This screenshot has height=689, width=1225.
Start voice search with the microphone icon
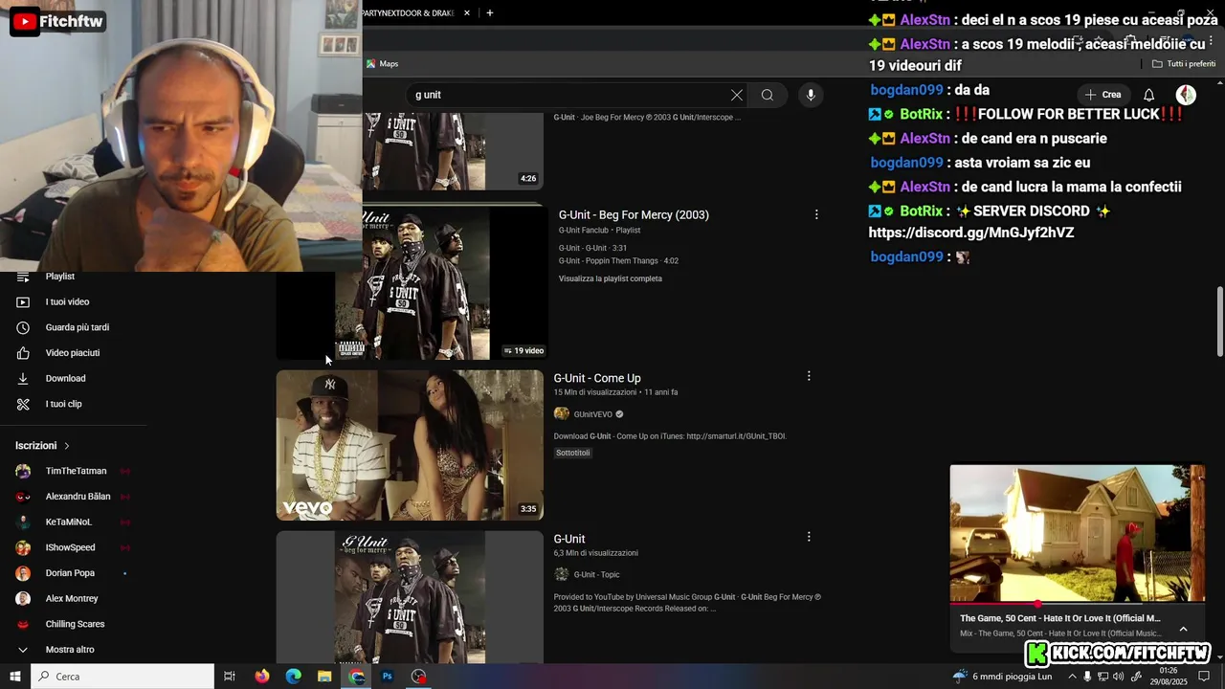click(x=811, y=95)
